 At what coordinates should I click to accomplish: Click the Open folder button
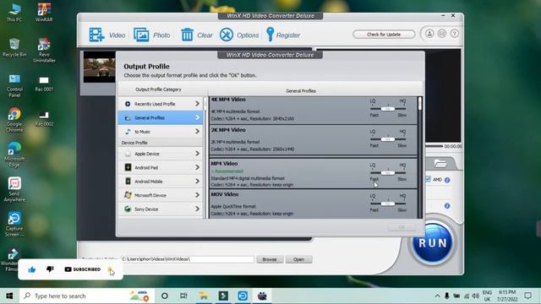pyautogui.click(x=298, y=259)
